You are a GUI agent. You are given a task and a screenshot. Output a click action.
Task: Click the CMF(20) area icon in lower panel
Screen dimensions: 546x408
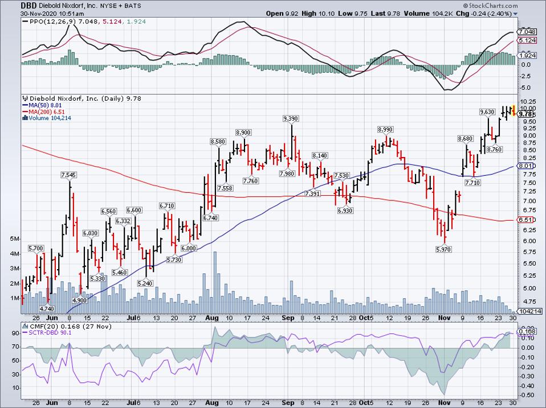point(26,327)
